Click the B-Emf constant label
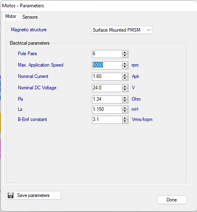 tap(33, 119)
